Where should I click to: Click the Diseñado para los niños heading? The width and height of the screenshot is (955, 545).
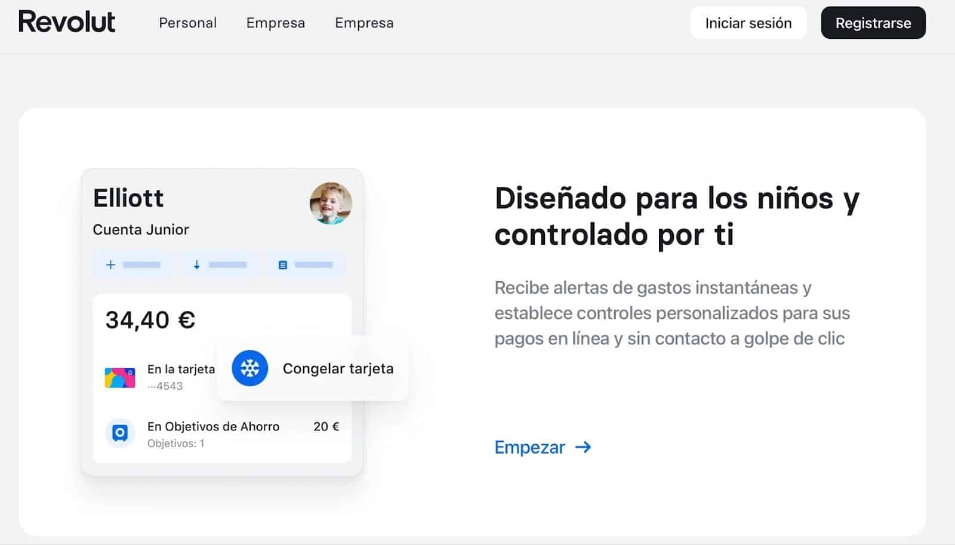coord(677,216)
